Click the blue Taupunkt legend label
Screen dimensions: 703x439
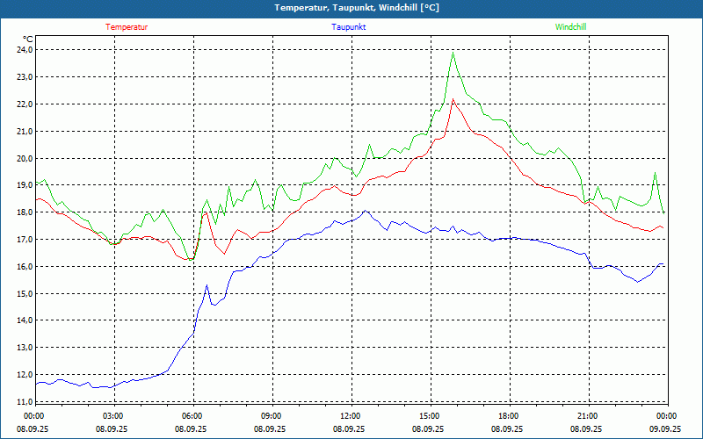point(349,27)
